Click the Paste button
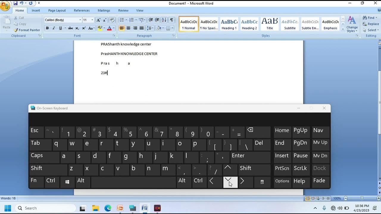This screenshot has width=381, height=214. click(x=7, y=24)
